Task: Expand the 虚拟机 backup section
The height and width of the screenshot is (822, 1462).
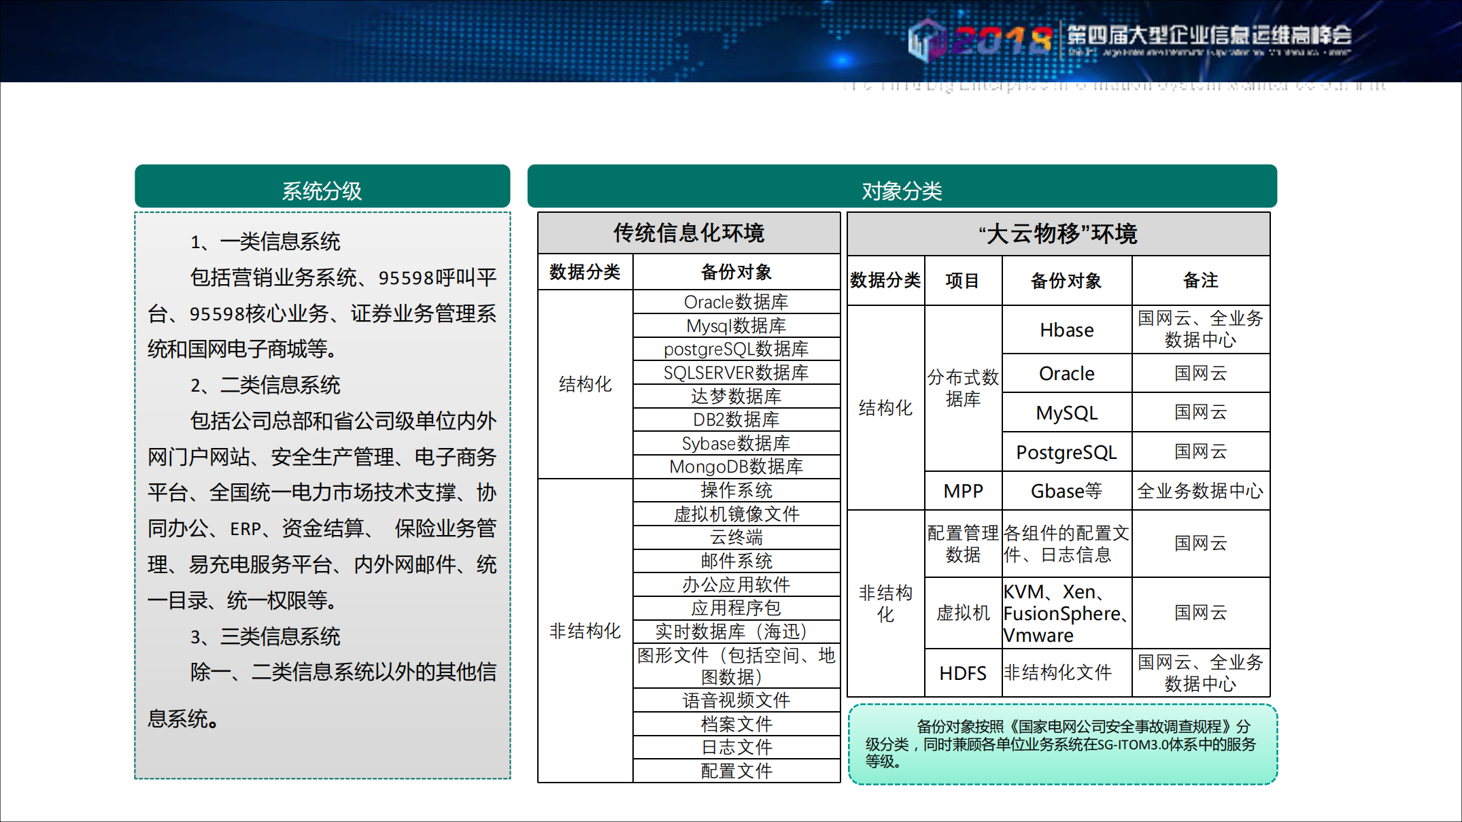Action: click(962, 613)
